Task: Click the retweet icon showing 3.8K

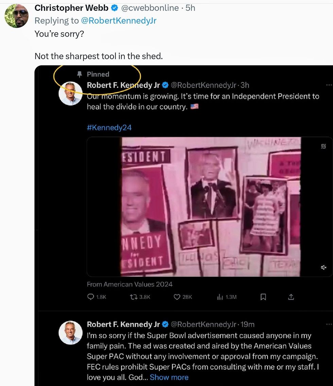Action: pos(134,297)
